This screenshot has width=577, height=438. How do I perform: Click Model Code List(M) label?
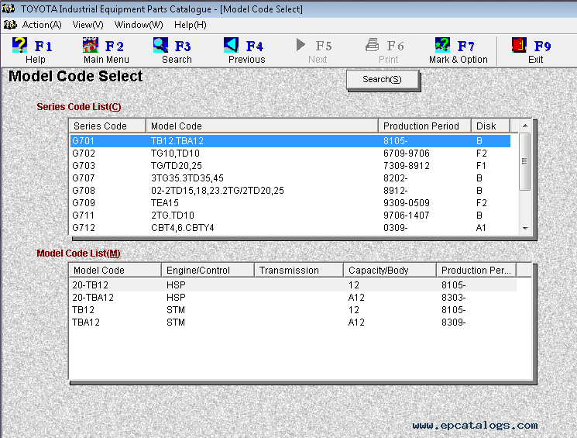pos(78,253)
